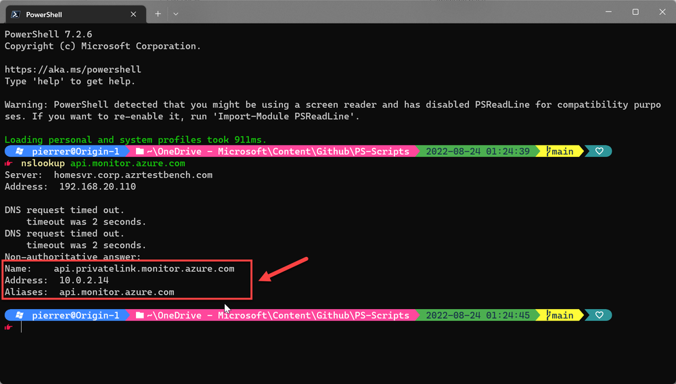Click the 192.168.20.110 address
The image size is (676, 384).
tap(97, 187)
